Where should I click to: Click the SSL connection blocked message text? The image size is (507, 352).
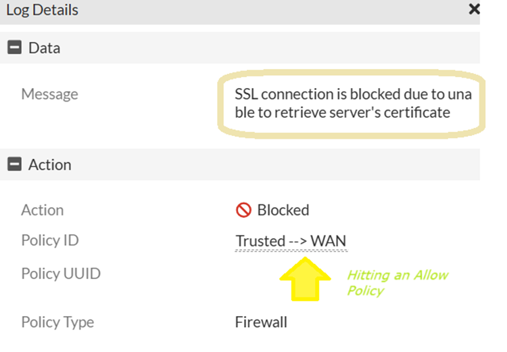coord(352,94)
